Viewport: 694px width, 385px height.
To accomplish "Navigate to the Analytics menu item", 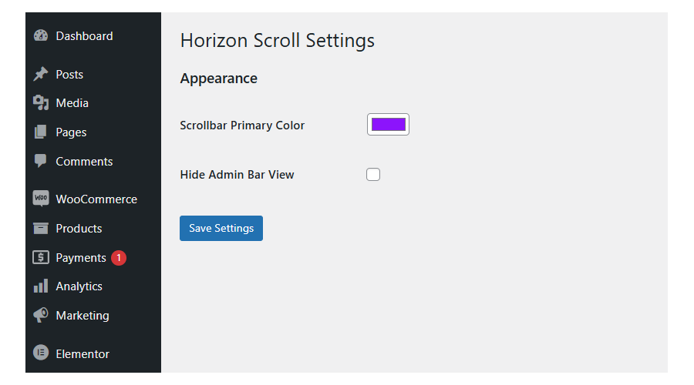I will 79,286.
